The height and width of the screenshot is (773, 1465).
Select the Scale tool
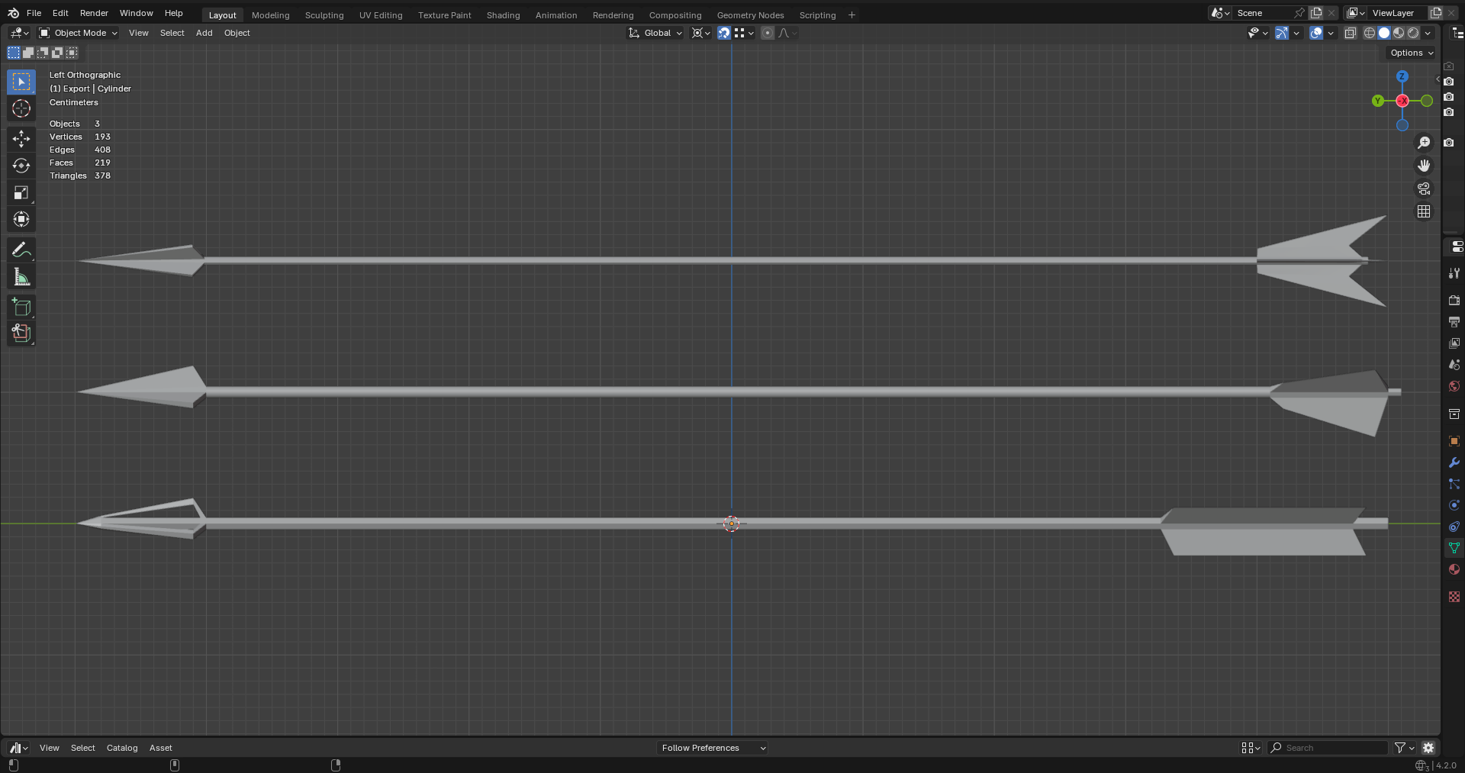tap(21, 192)
